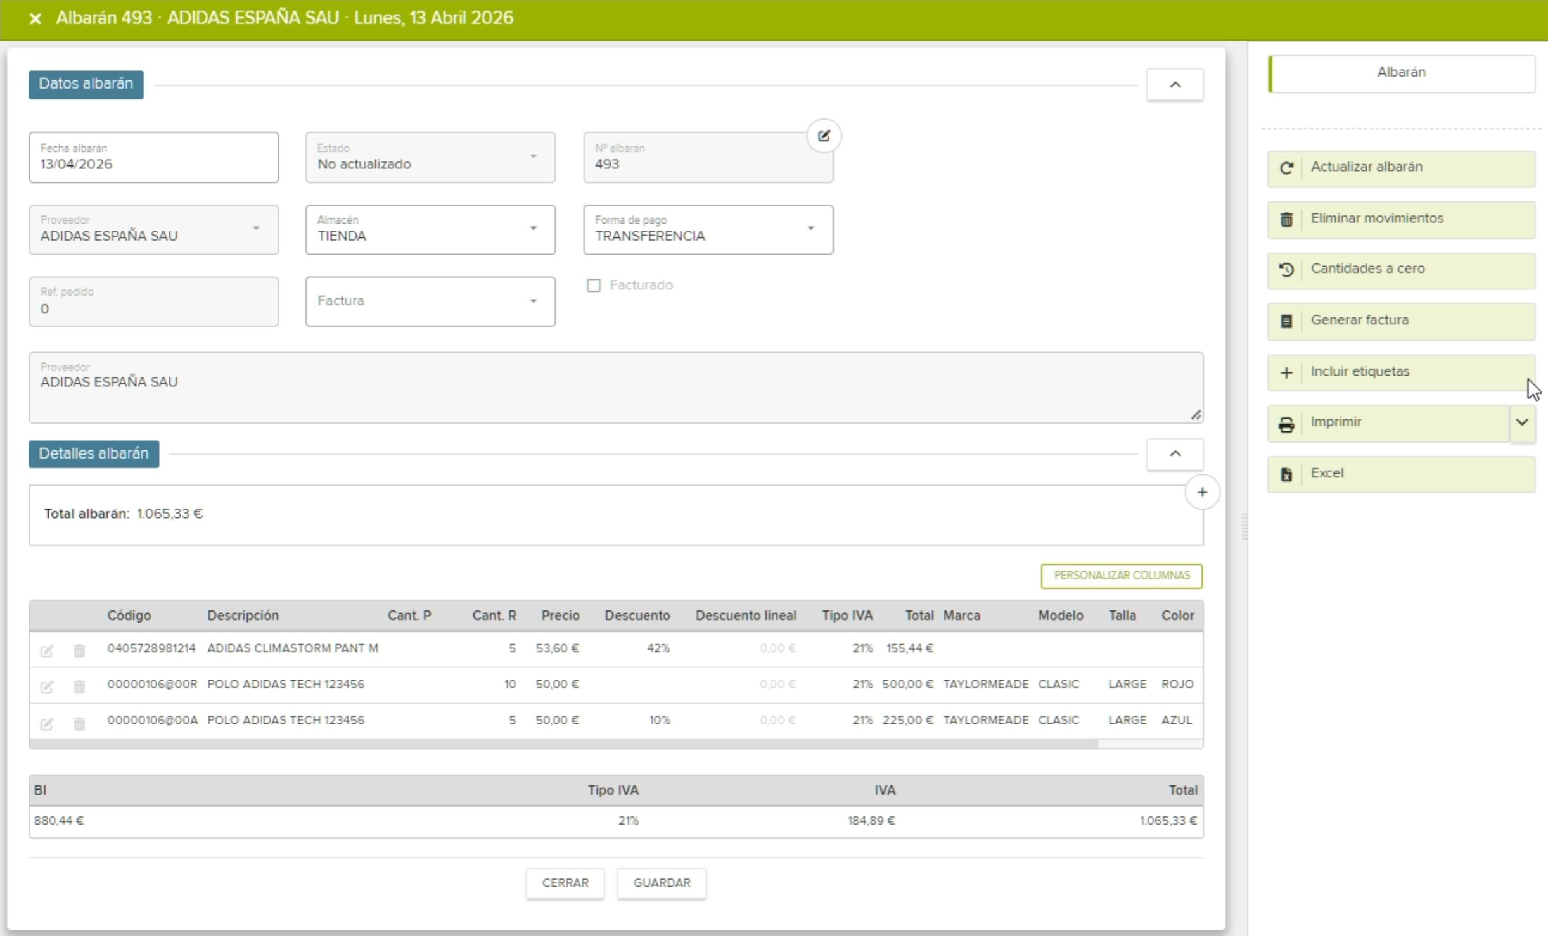1548x936 pixels.
Task: Click the PERSONALIZAR COLUMNAS button
Action: coord(1122,576)
